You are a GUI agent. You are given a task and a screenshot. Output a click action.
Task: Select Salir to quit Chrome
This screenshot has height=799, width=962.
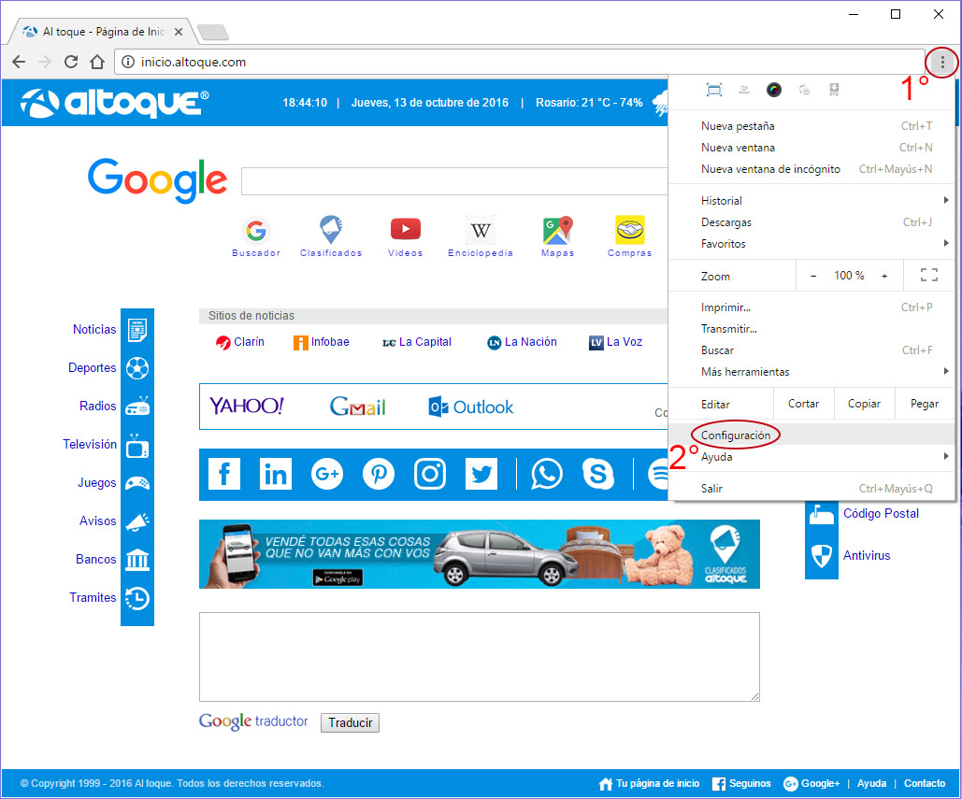[811, 489]
